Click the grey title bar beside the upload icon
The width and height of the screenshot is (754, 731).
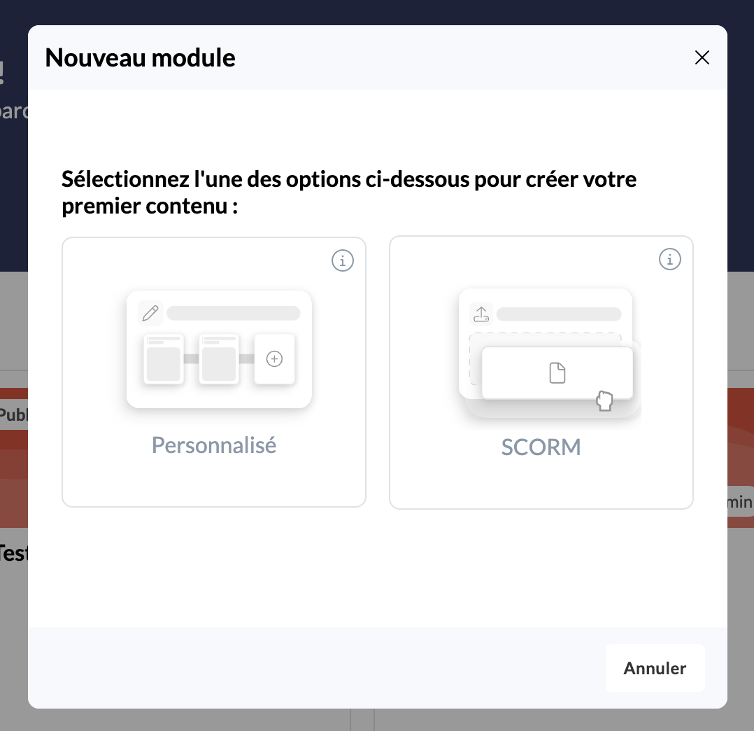pyautogui.click(x=559, y=314)
